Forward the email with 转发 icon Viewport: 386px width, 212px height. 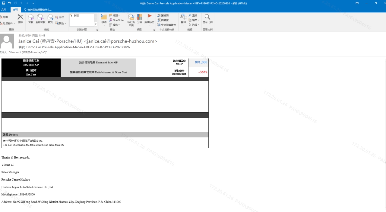pos(50,19)
